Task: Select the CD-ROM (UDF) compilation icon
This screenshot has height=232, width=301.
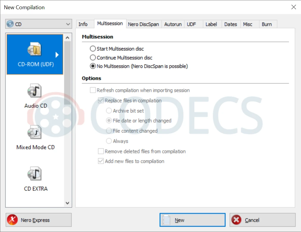Action: pos(34,49)
